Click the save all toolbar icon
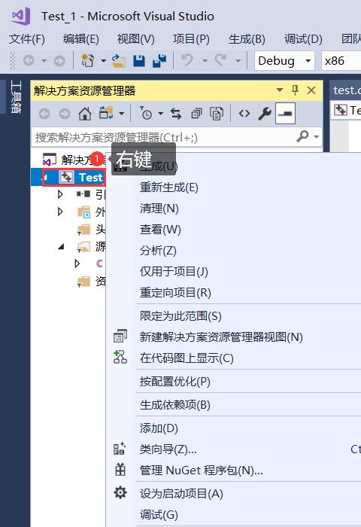The width and height of the screenshot is (361, 527). (159, 60)
